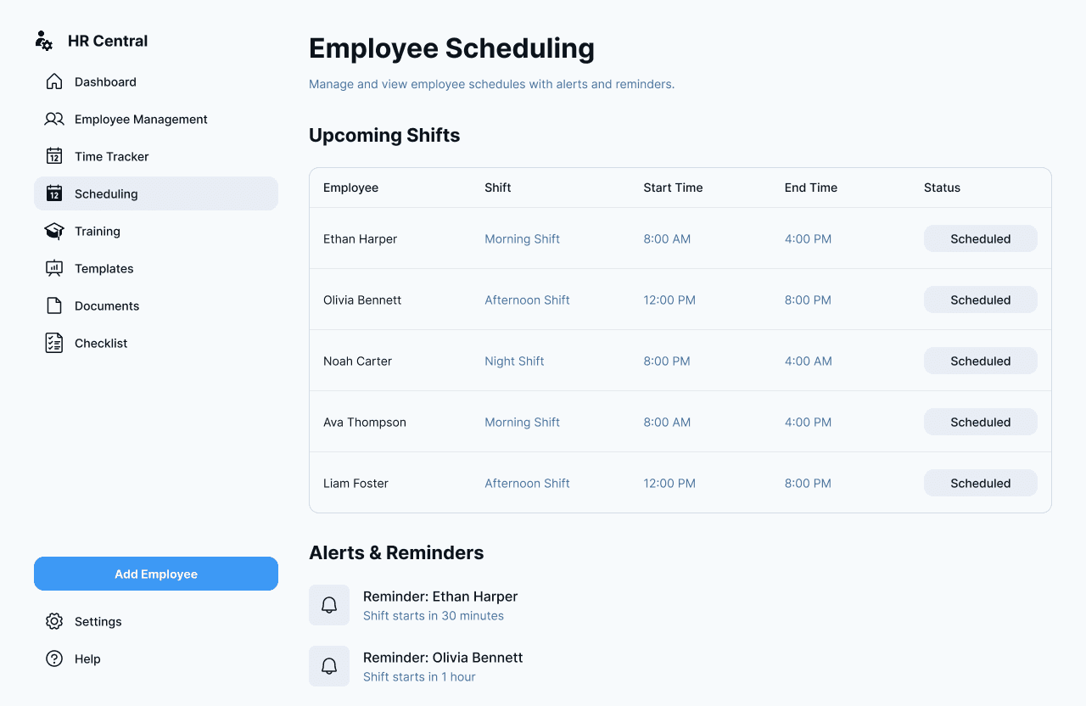Click the Help question mark icon
The height and width of the screenshot is (706, 1086).
[53, 658]
